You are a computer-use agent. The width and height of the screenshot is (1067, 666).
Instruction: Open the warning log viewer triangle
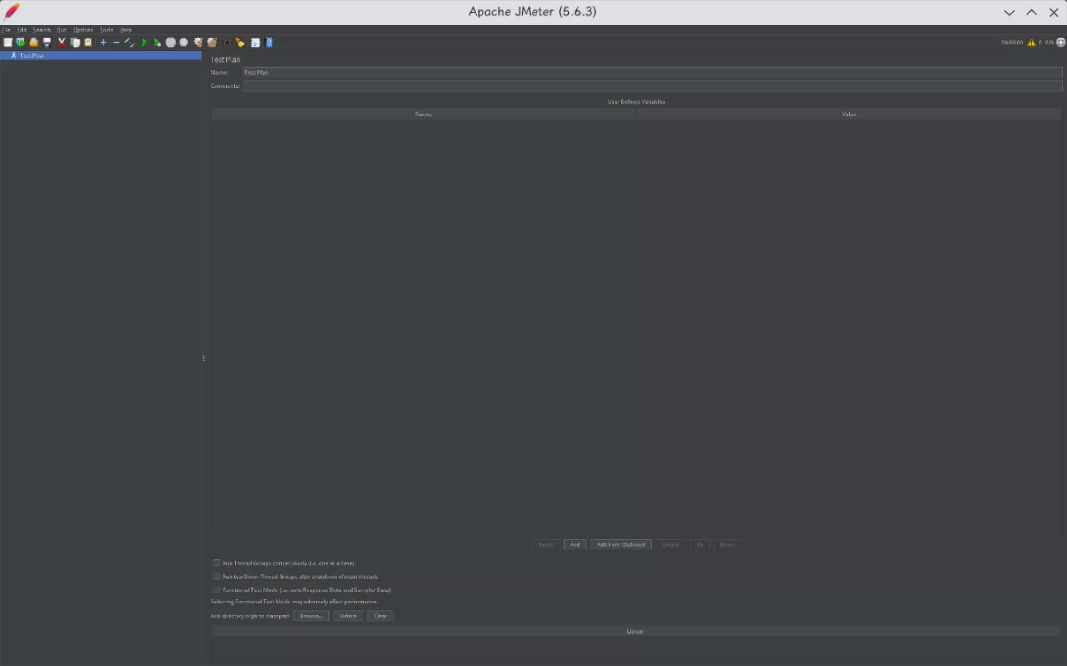click(1031, 43)
